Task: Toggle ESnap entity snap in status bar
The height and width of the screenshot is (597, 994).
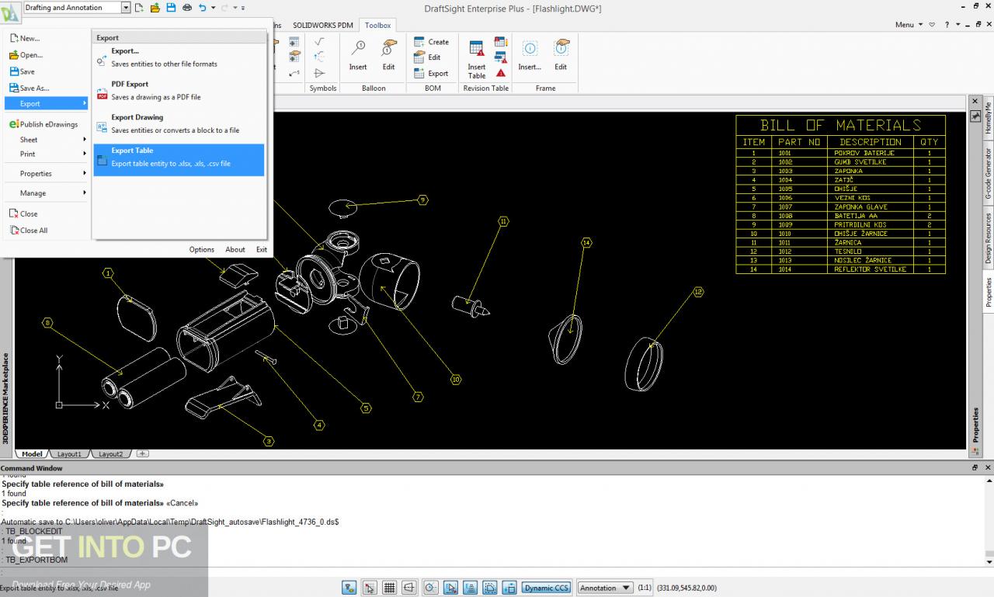Action: tap(450, 588)
